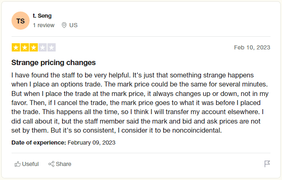The width and height of the screenshot is (282, 180).
Task: Click the 'Date of experience:' bold label
Action: coord(39,143)
